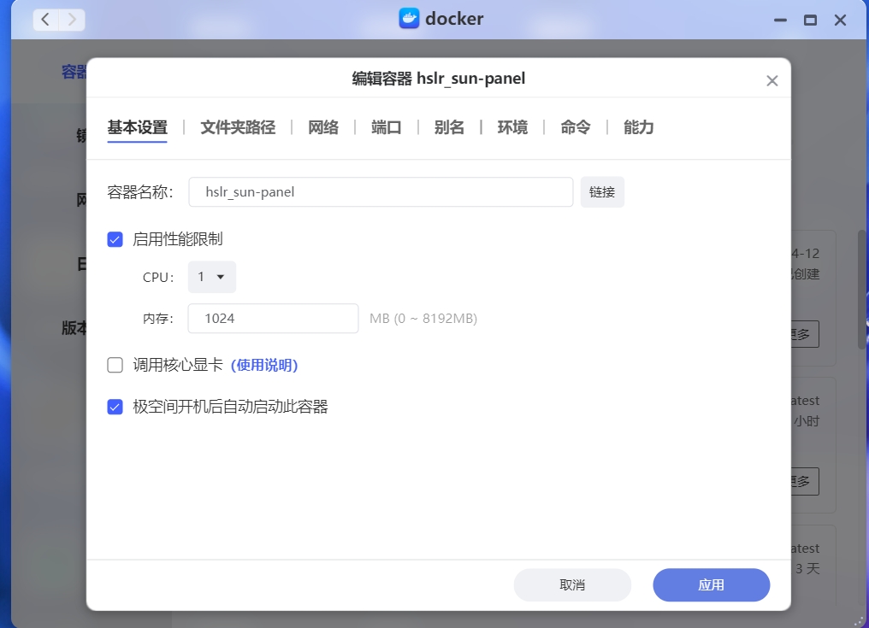The width and height of the screenshot is (869, 628).
Task: Uncheck 极空间开机后自动启动此容器 option
Action: [x=115, y=408]
